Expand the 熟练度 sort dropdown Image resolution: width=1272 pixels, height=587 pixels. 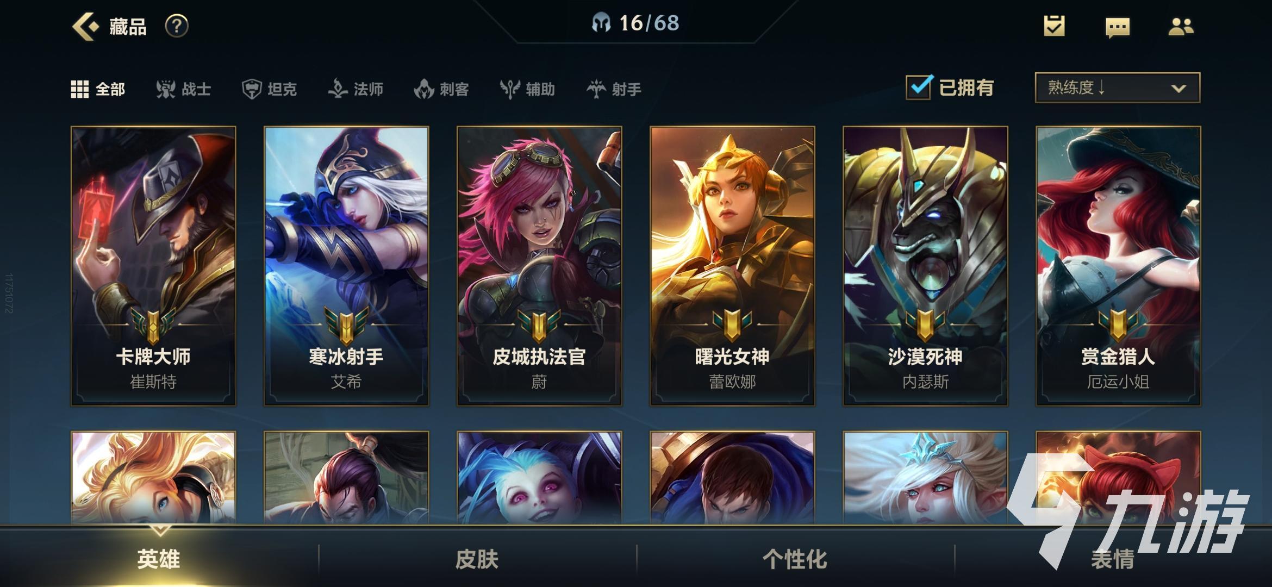pyautogui.click(x=1118, y=88)
